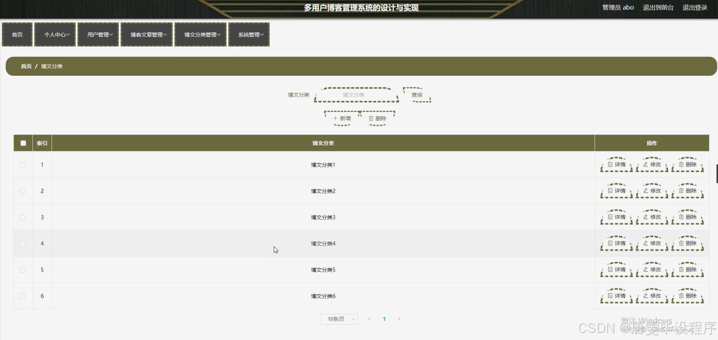Open details for 博文分类6 row
Screen dimensions: 718x340
[x=616, y=296]
